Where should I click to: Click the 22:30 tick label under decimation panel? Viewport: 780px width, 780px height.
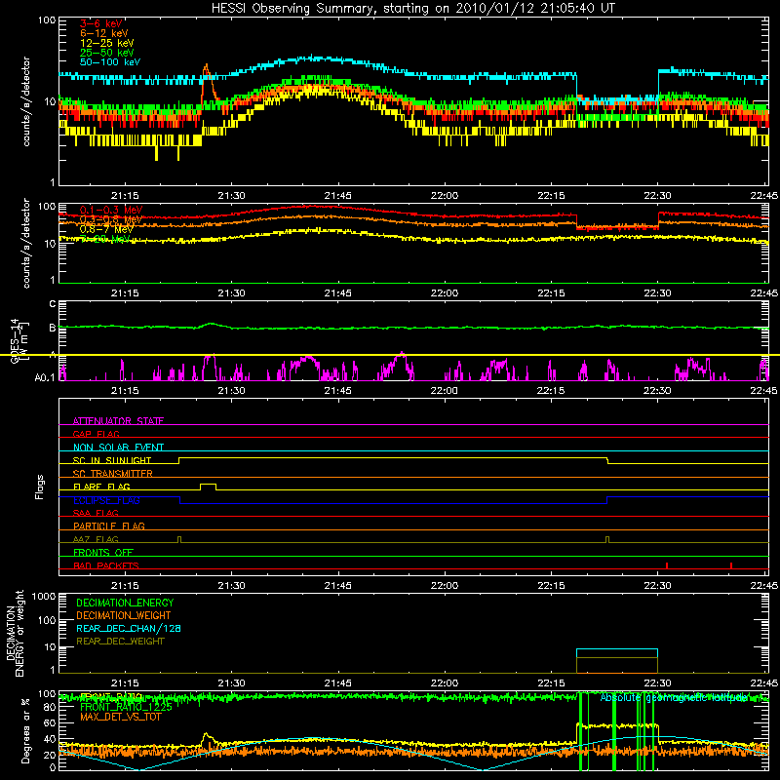point(657,683)
